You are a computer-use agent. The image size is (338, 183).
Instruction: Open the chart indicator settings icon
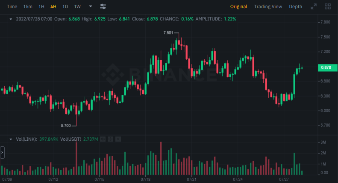pyautogui.click(x=103, y=6)
